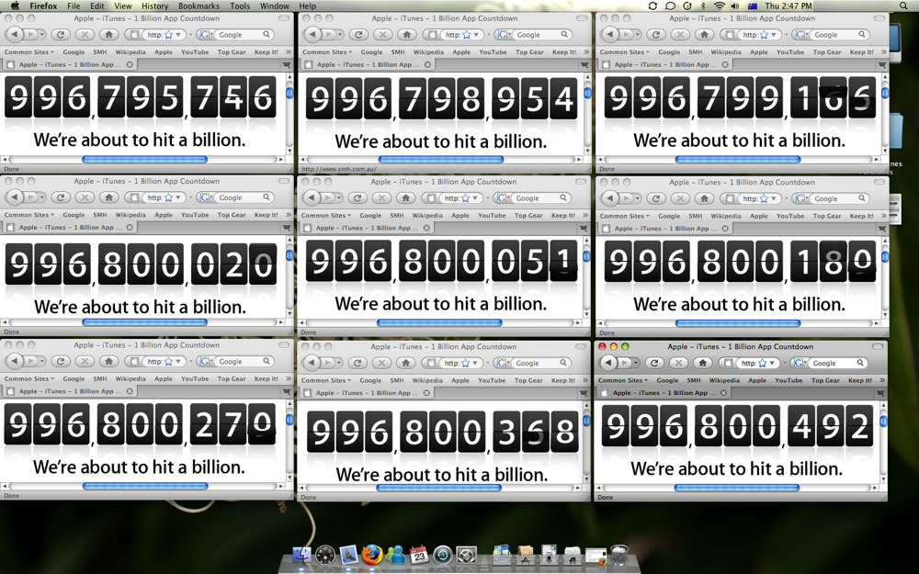Click YouTube bookmark in 996,798,954 window
This screenshot has height=574, width=919.
(x=493, y=52)
